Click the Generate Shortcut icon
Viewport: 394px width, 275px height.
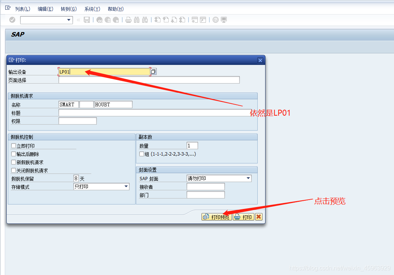point(203,20)
